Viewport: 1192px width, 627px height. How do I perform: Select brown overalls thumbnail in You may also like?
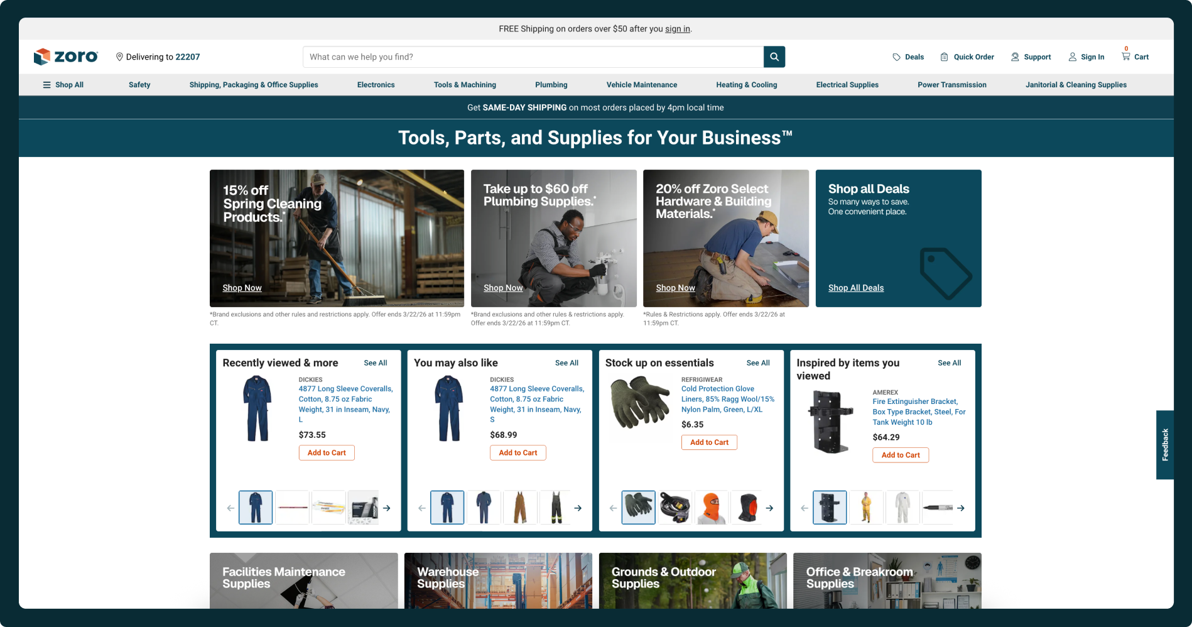(x=520, y=508)
